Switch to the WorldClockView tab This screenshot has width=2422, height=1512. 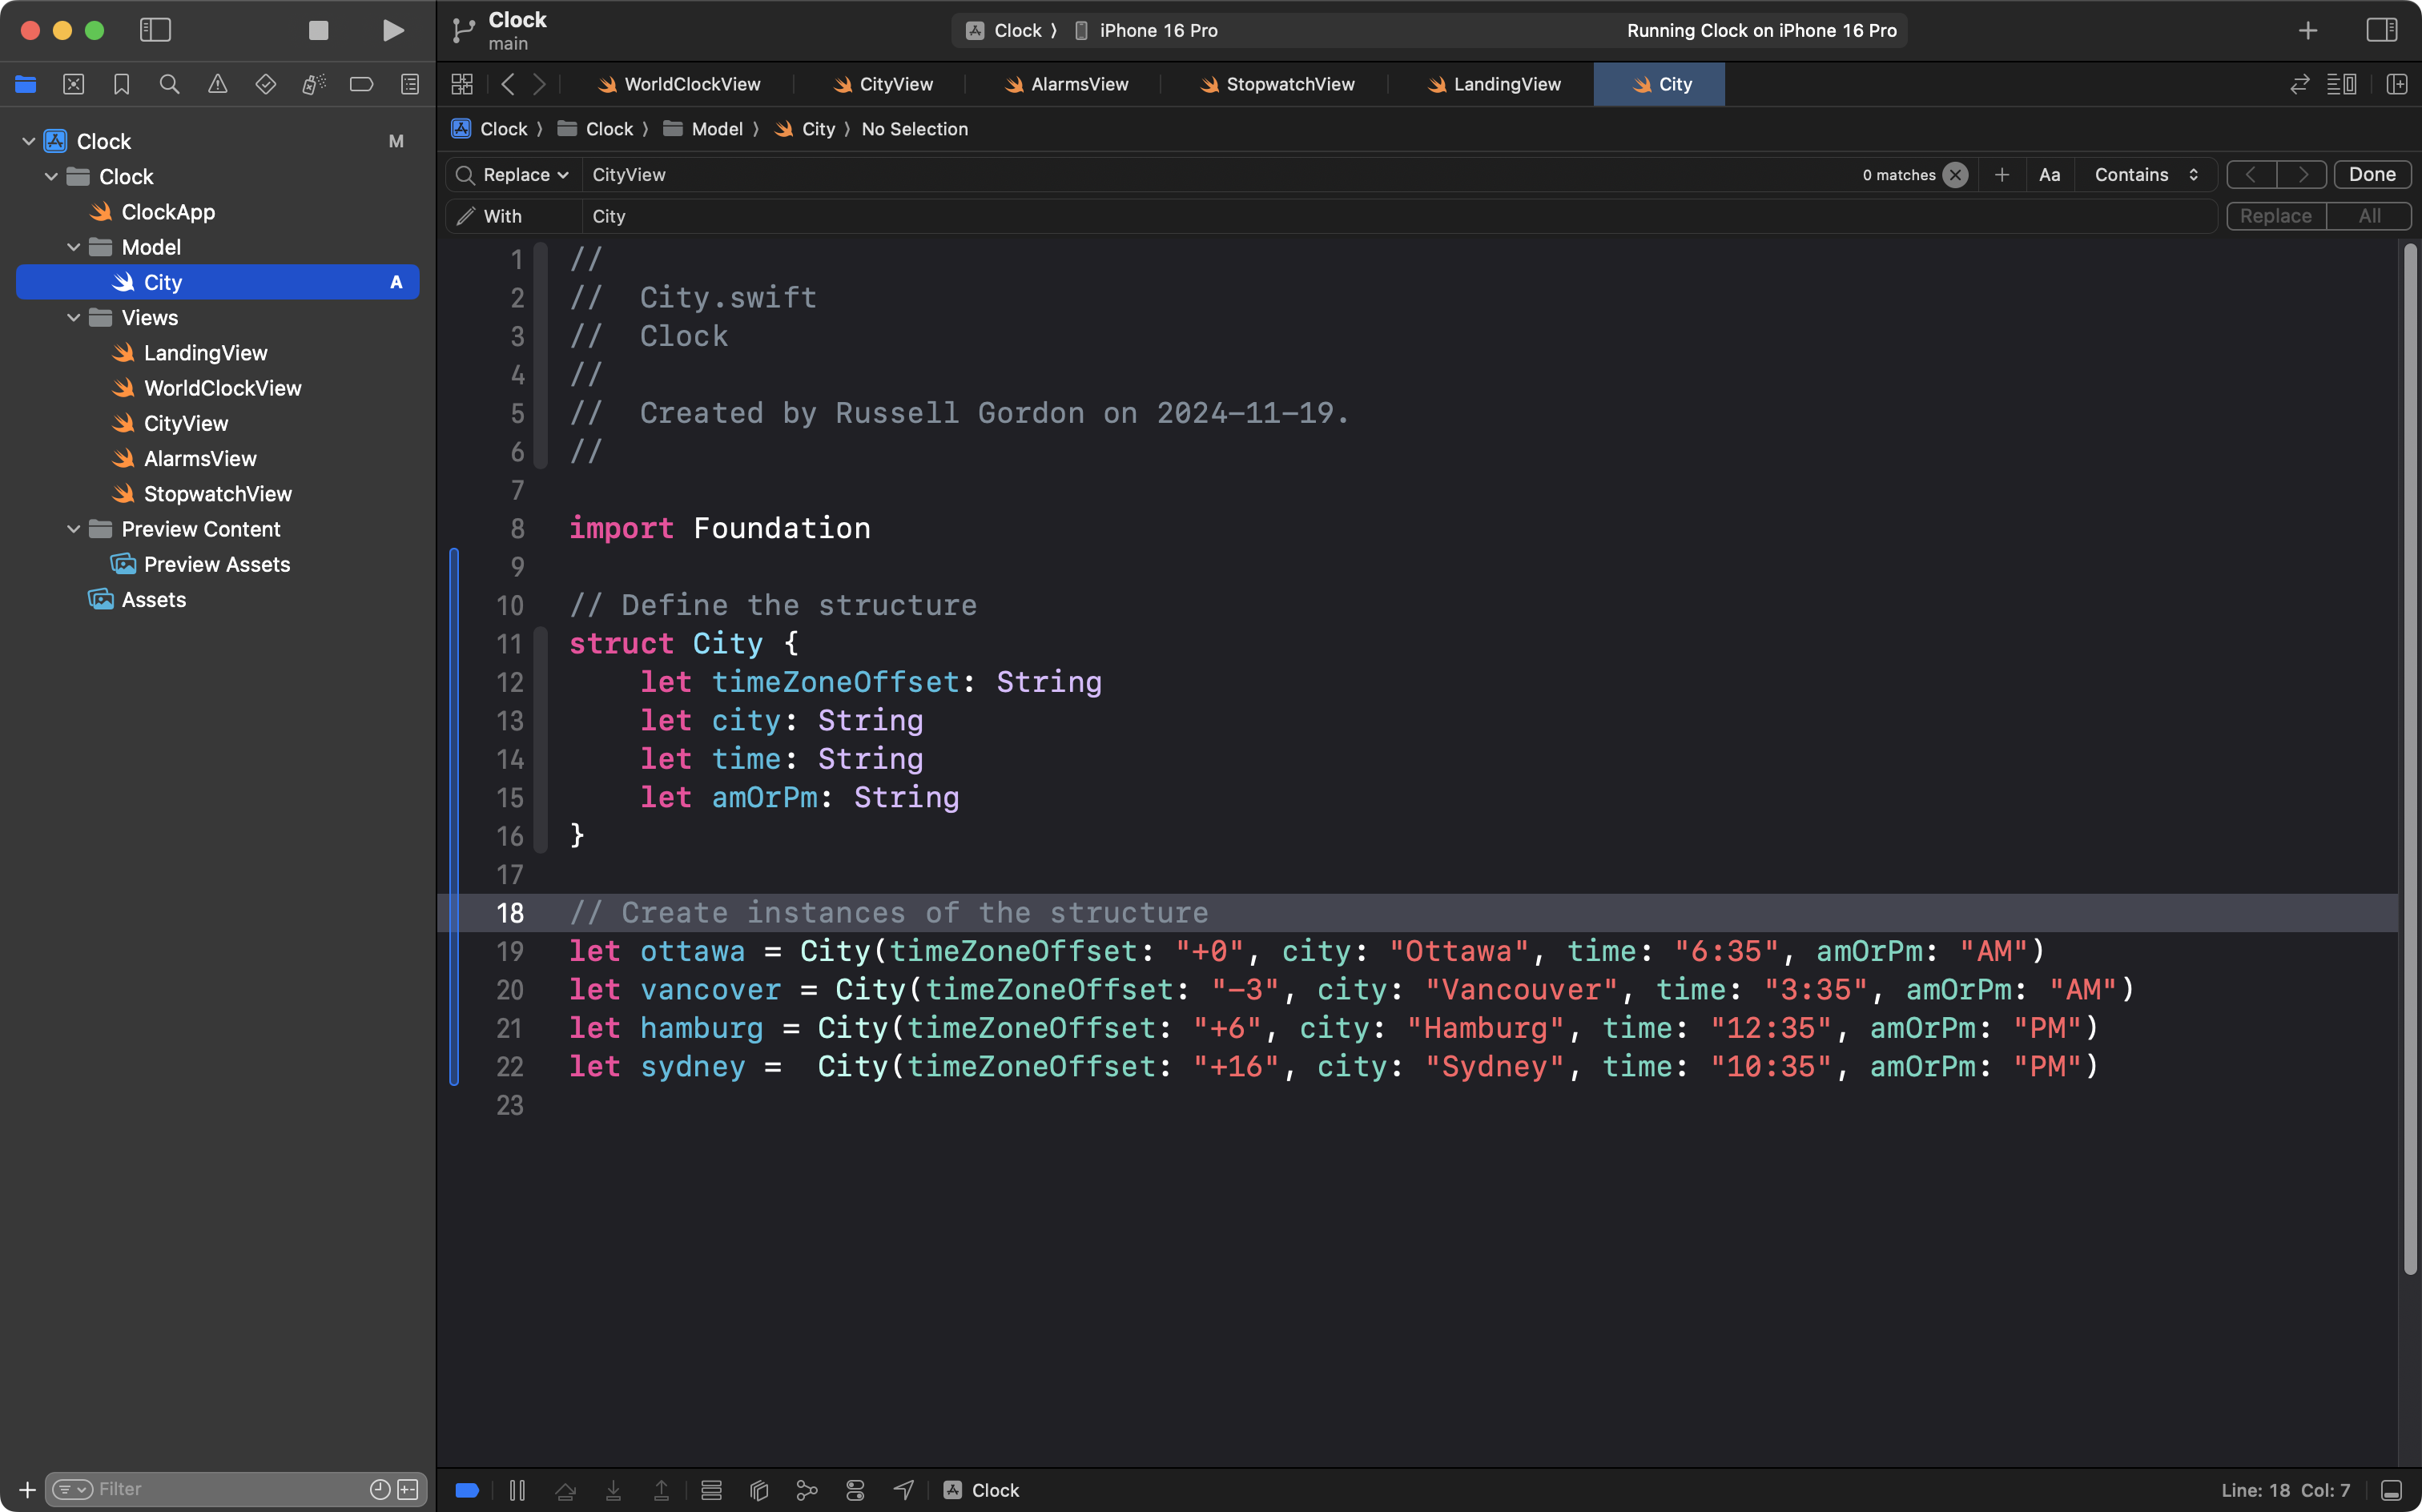coord(679,85)
